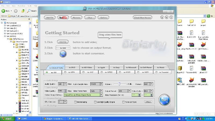Screen dimensions: 215x121
Task: Click the email icon in WinX toolbar
Action: point(167,17)
